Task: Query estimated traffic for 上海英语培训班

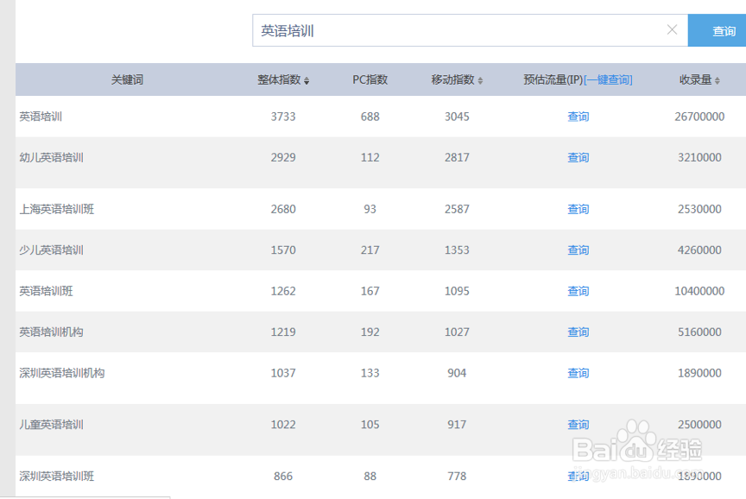Action: [578, 209]
